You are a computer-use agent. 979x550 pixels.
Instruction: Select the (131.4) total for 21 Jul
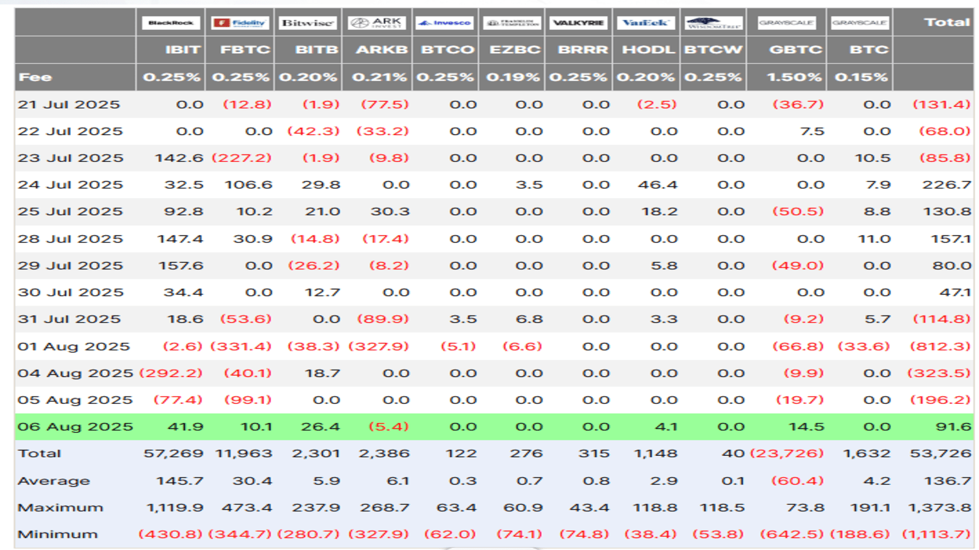942,105
